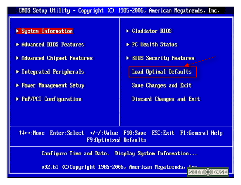241x185 pixels.
Task: Open Advanced BIOS Features
Action: coord(53,45)
